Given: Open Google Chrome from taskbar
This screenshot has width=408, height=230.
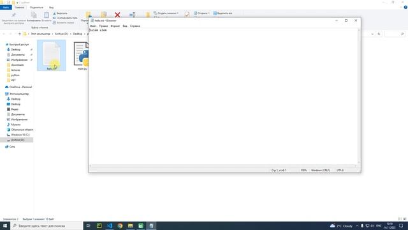Looking at the screenshot, I should [120, 226].
